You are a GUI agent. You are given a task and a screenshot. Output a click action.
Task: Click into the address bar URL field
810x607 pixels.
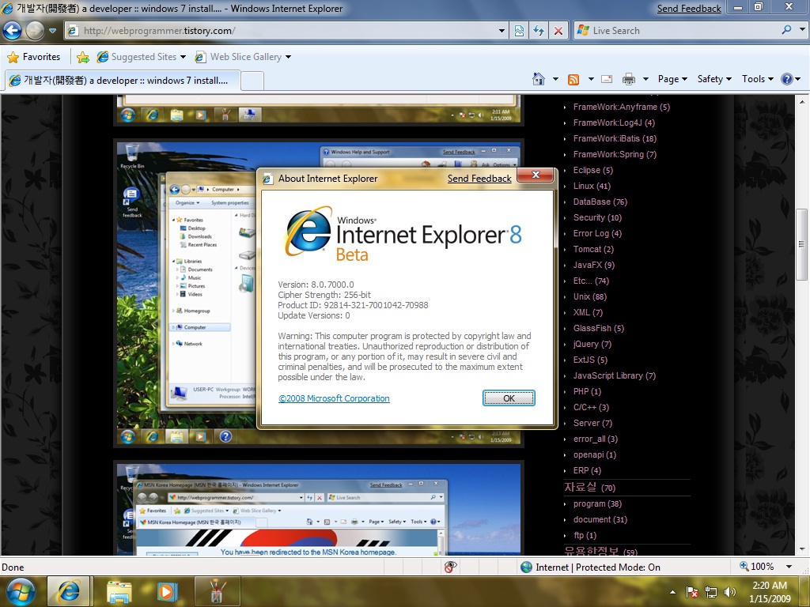point(286,31)
